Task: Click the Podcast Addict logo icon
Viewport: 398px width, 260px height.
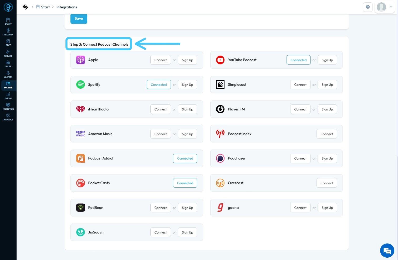Action: click(x=80, y=158)
